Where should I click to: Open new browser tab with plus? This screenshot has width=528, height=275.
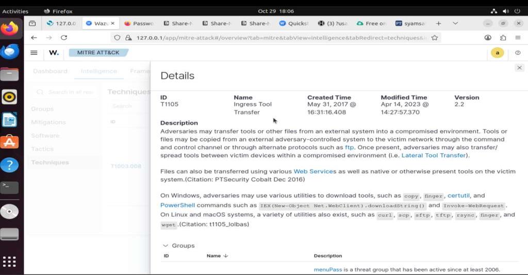[x=438, y=23]
